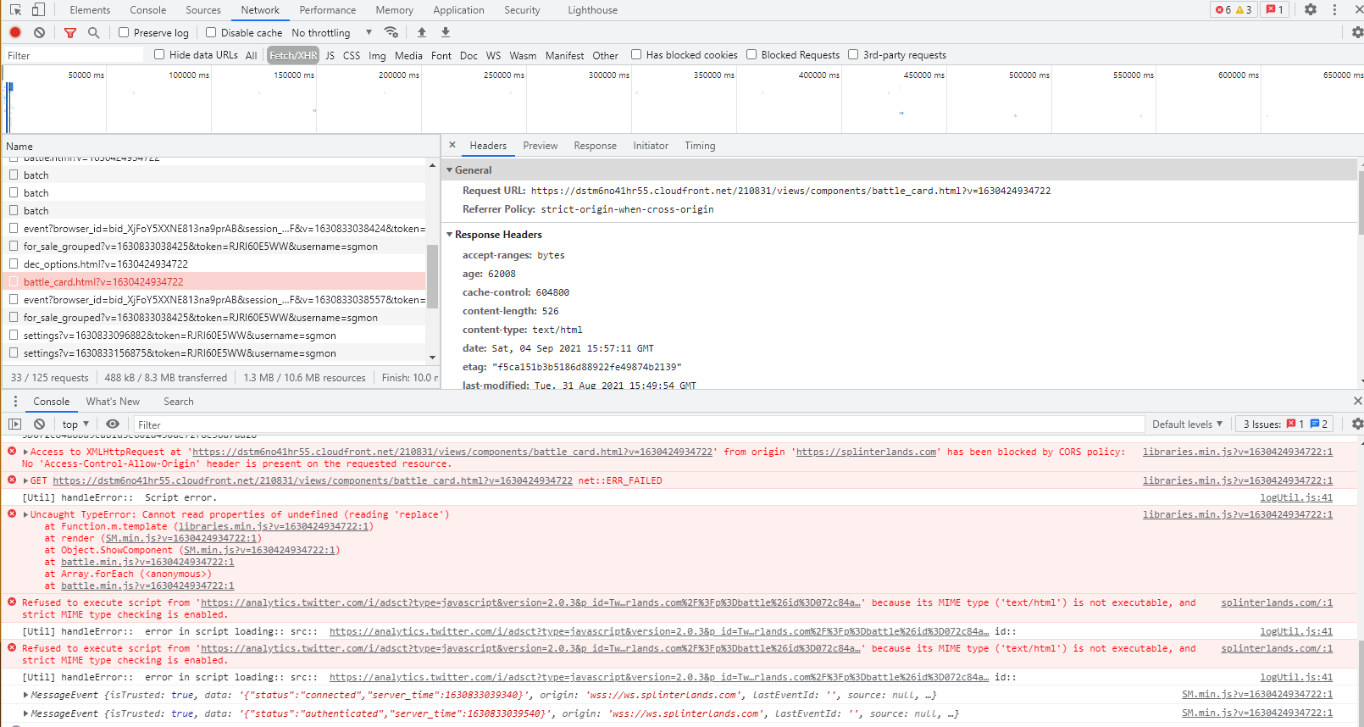Select the All type filter
This screenshot has height=727, width=1364.
[x=251, y=55]
